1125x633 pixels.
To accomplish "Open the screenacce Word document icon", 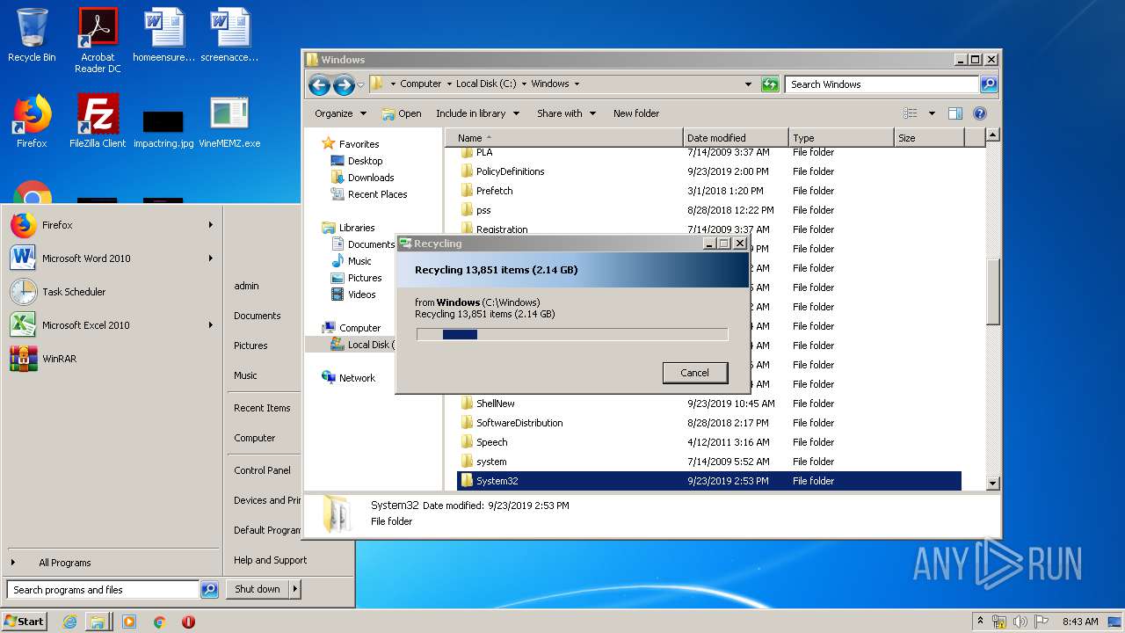I will pos(229,35).
